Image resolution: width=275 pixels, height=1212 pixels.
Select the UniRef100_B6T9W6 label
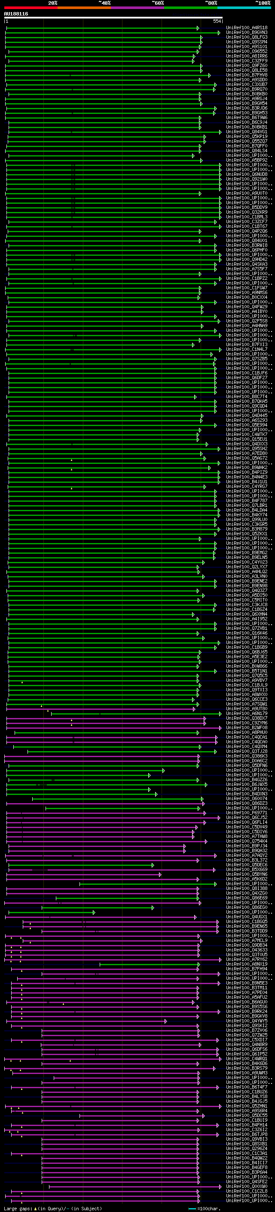pos(247,118)
